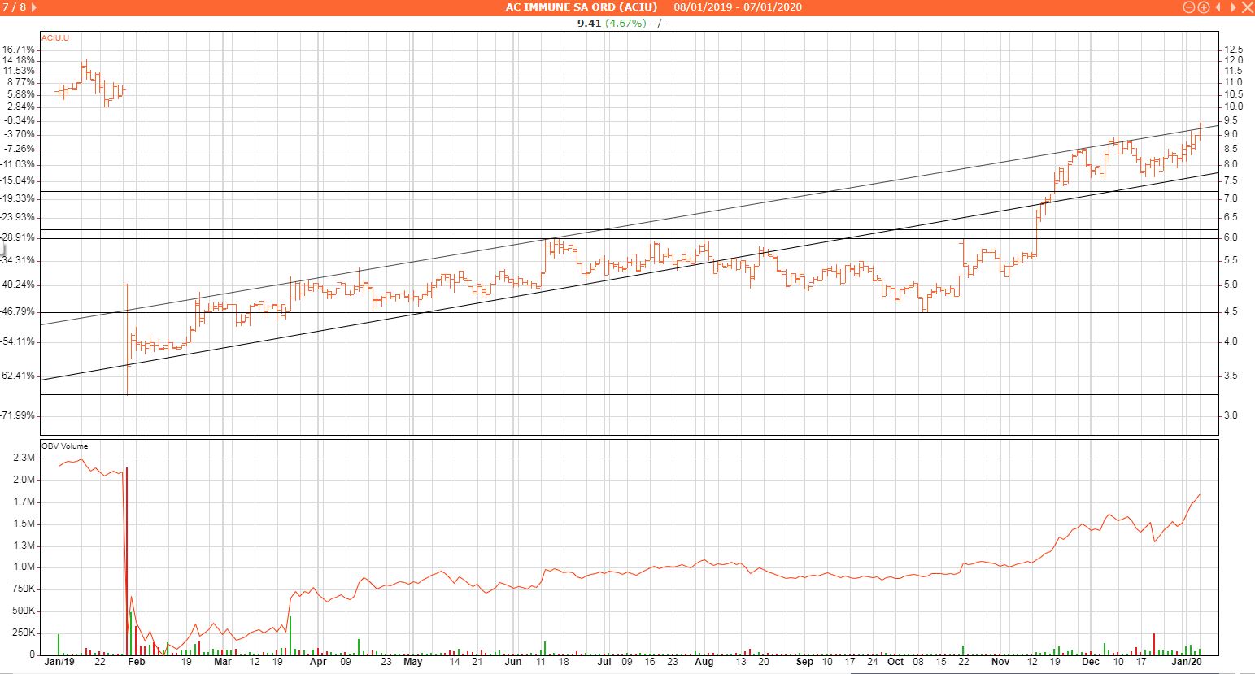Click the 08/01/2019 - 07/01/2020 date range

point(737,7)
